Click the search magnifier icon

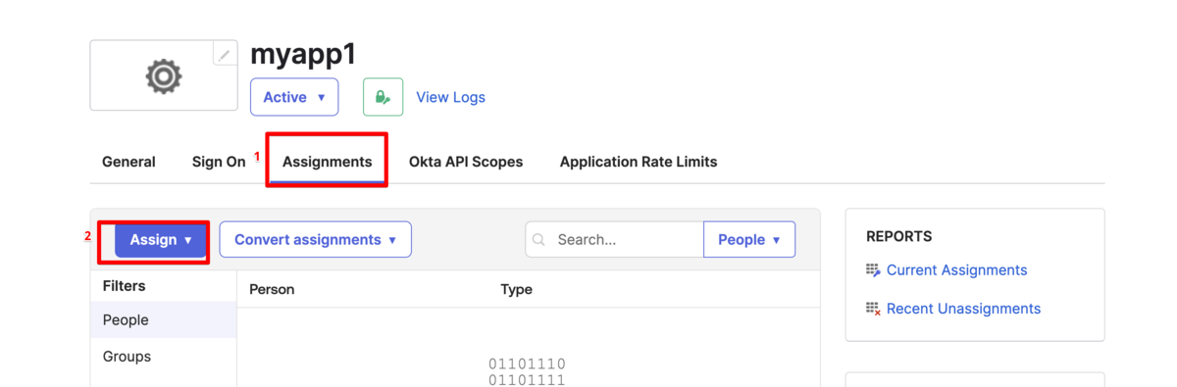coord(538,239)
